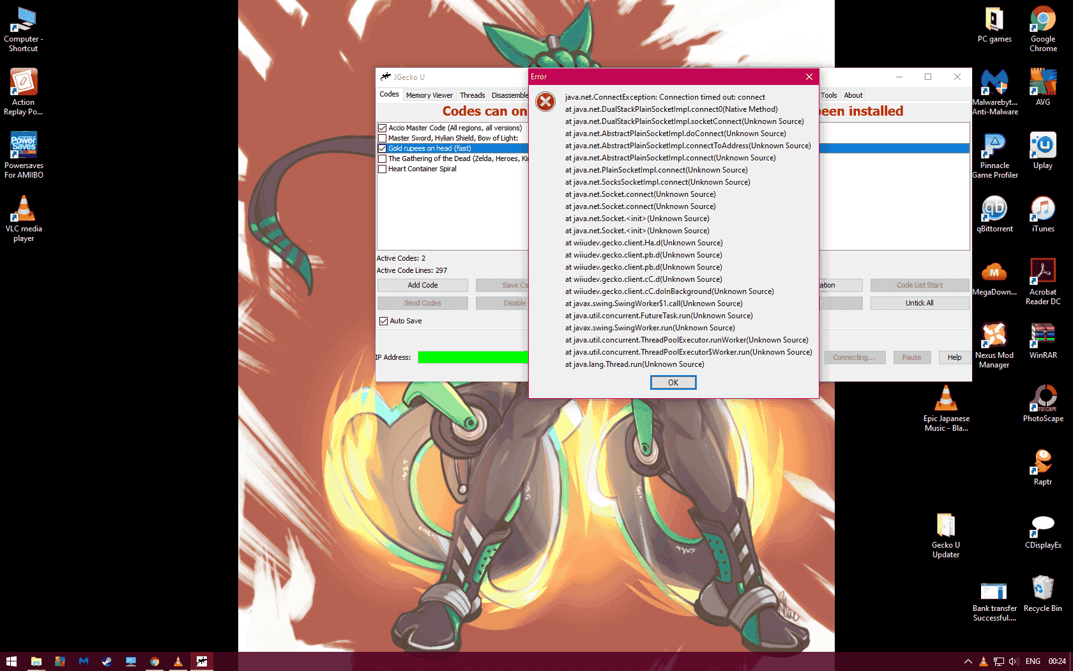Select the MegaDownloader desktop icon
The width and height of the screenshot is (1073, 671).
pyautogui.click(x=994, y=277)
